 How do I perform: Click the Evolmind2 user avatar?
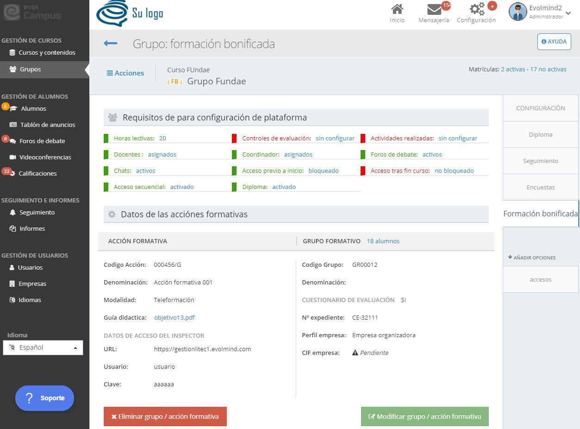coord(518,12)
